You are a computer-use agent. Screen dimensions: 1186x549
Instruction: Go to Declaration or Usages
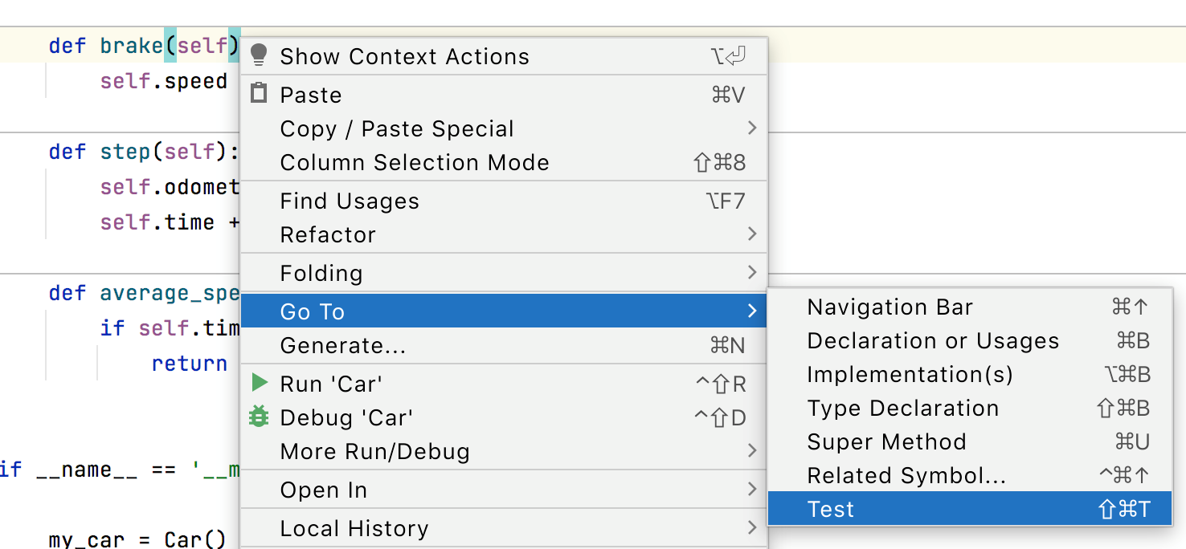click(933, 340)
